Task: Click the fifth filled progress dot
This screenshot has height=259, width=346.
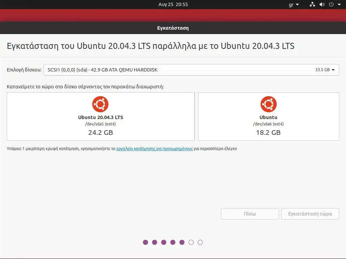Action: 182,242
